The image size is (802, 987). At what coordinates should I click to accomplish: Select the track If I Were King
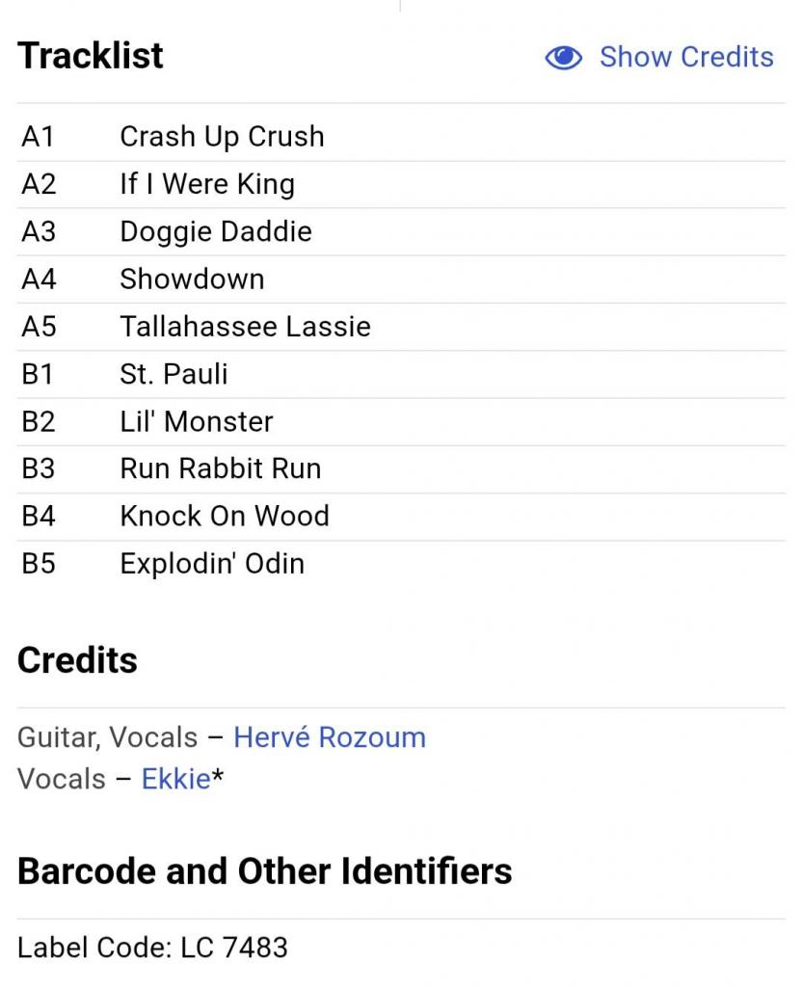(207, 184)
